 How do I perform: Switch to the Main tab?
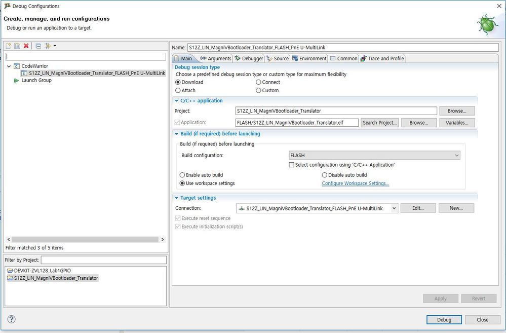click(x=184, y=58)
